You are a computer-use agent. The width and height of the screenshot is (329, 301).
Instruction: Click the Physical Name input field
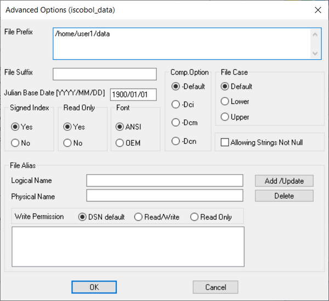point(164,196)
